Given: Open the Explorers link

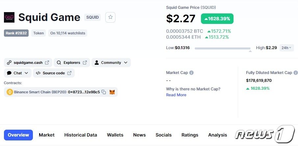Looking at the screenshot, I should pos(72,63).
